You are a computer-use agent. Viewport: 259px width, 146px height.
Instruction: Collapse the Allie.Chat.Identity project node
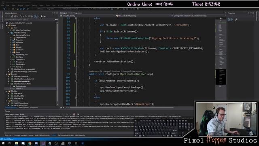9,33
